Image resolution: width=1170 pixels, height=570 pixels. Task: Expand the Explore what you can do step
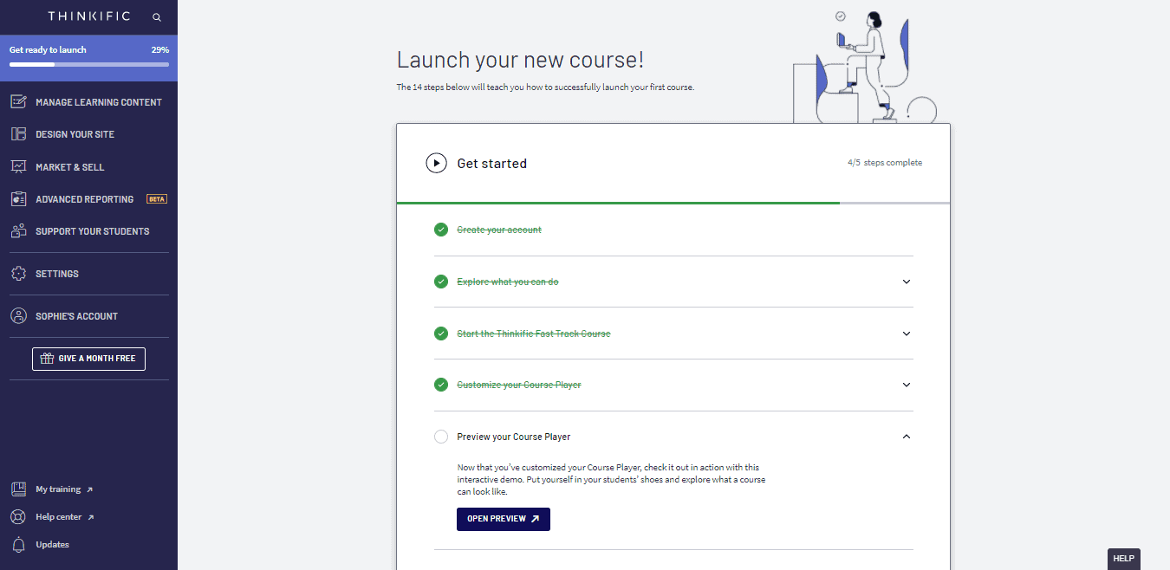pos(907,282)
